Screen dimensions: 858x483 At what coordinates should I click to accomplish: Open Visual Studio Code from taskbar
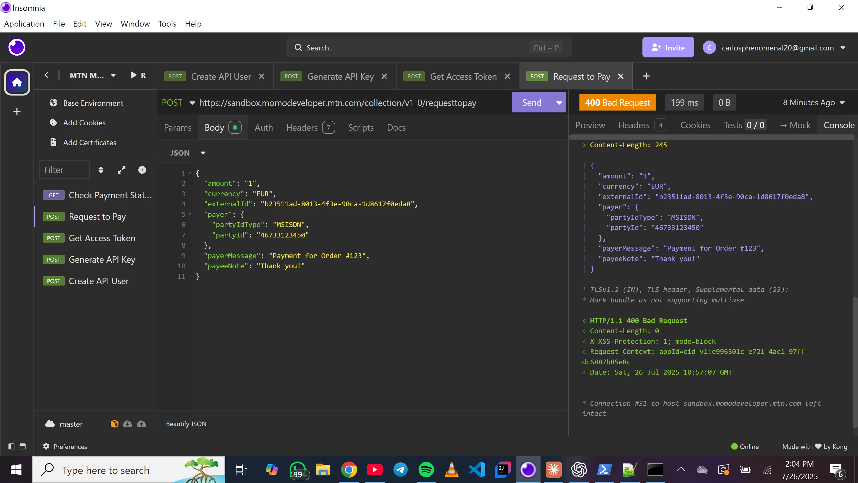pyautogui.click(x=477, y=470)
